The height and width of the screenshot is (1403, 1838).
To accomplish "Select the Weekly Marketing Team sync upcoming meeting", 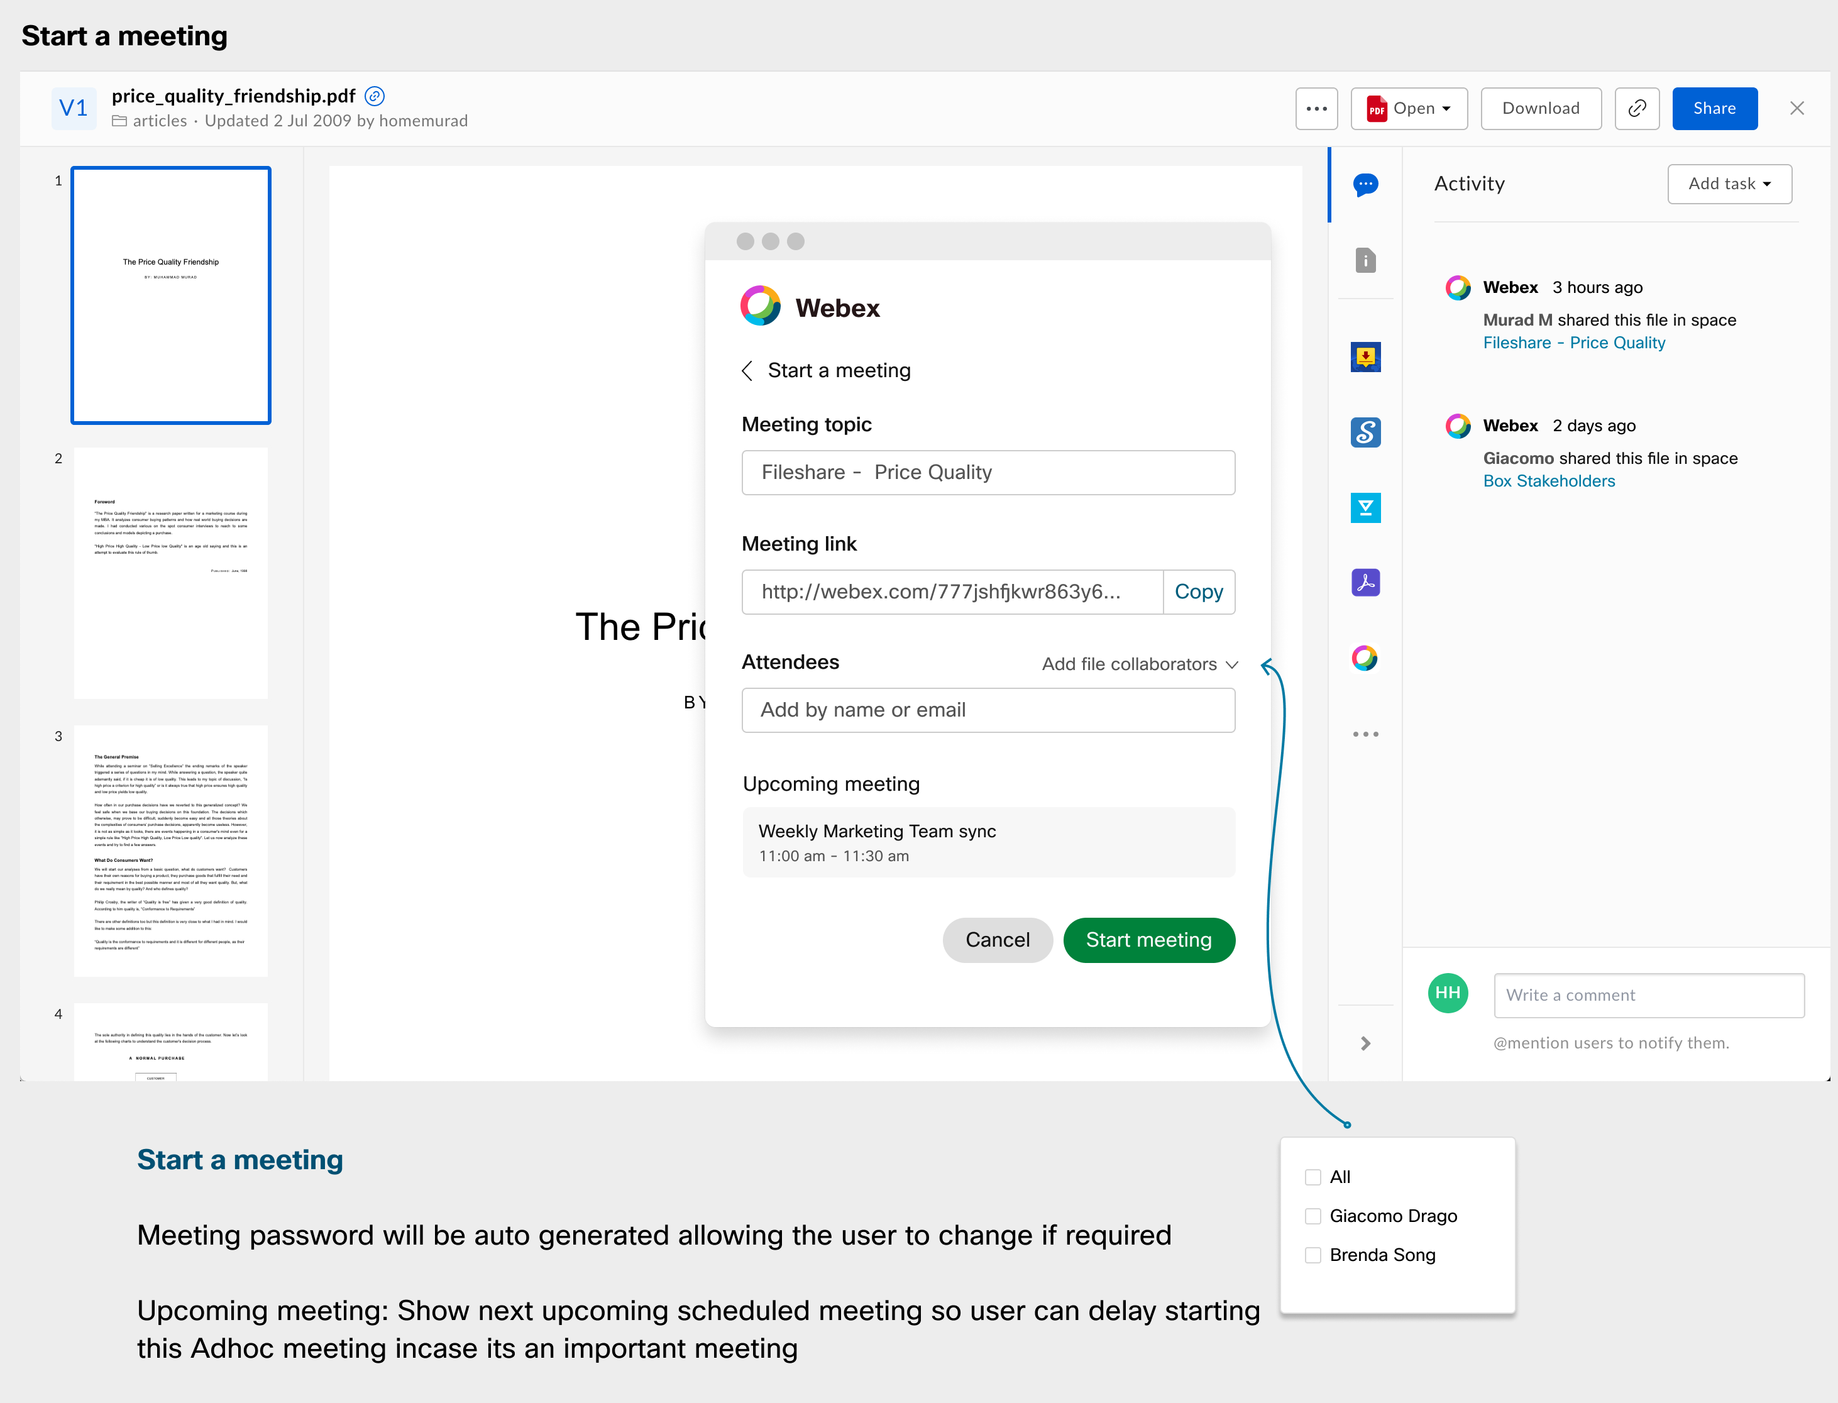I will [988, 842].
